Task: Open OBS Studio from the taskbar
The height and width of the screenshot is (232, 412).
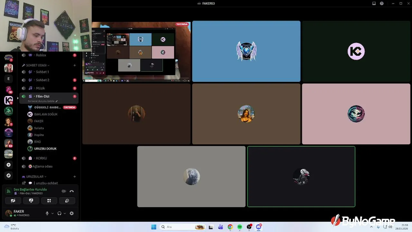Action: click(249, 227)
